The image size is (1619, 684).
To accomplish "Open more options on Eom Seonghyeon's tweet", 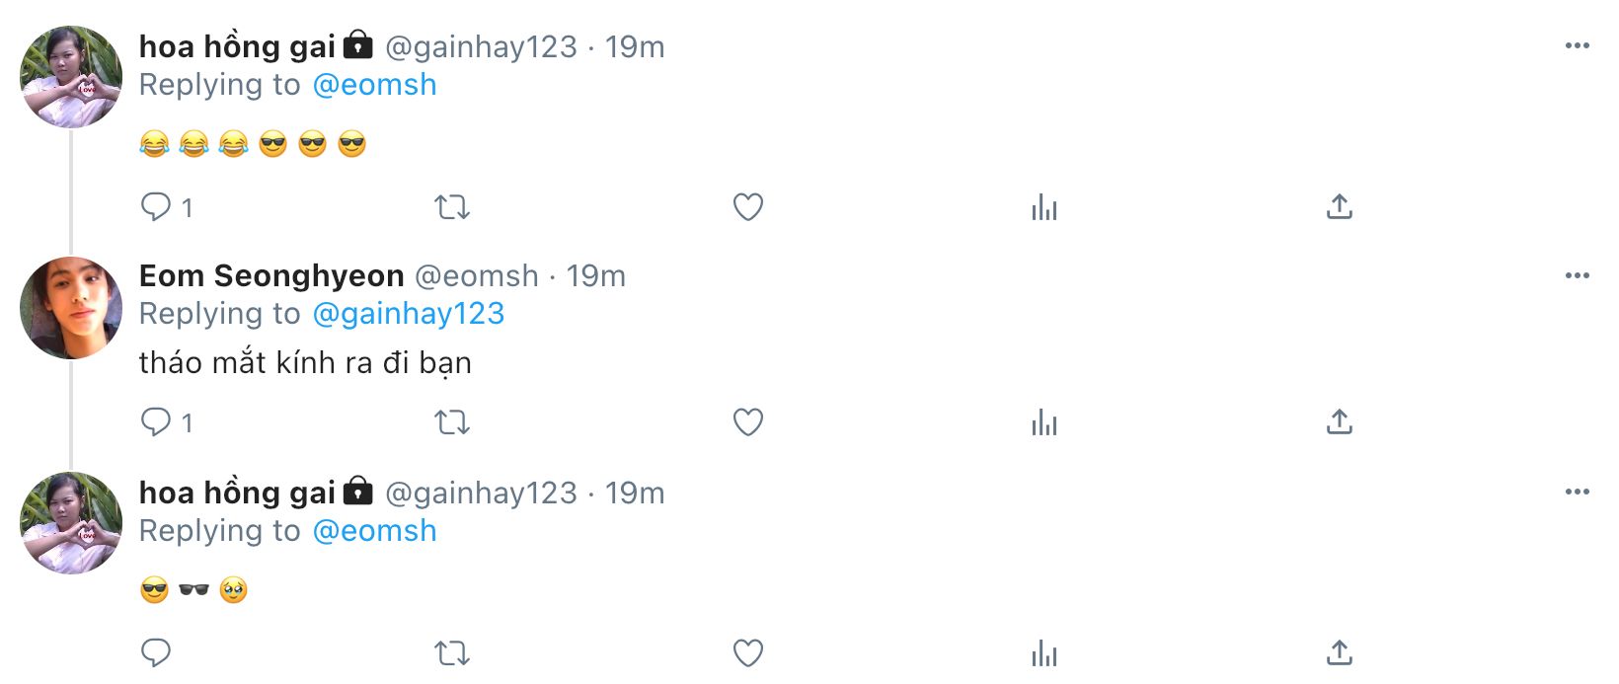I will click(x=1577, y=275).
